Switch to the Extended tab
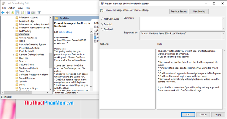Viewport: 227px width, 119px height. tap(60, 93)
